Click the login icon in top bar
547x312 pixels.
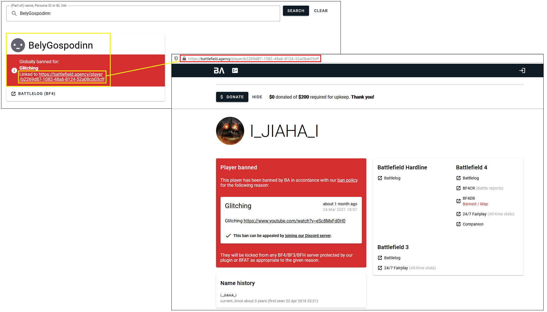[x=522, y=70]
